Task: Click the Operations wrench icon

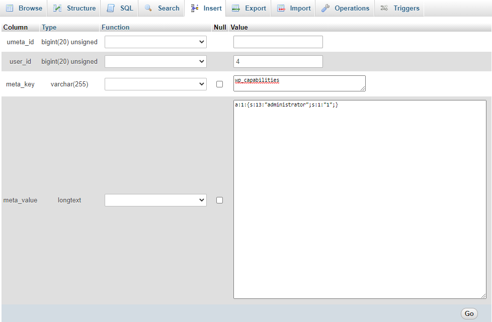Action: [325, 8]
